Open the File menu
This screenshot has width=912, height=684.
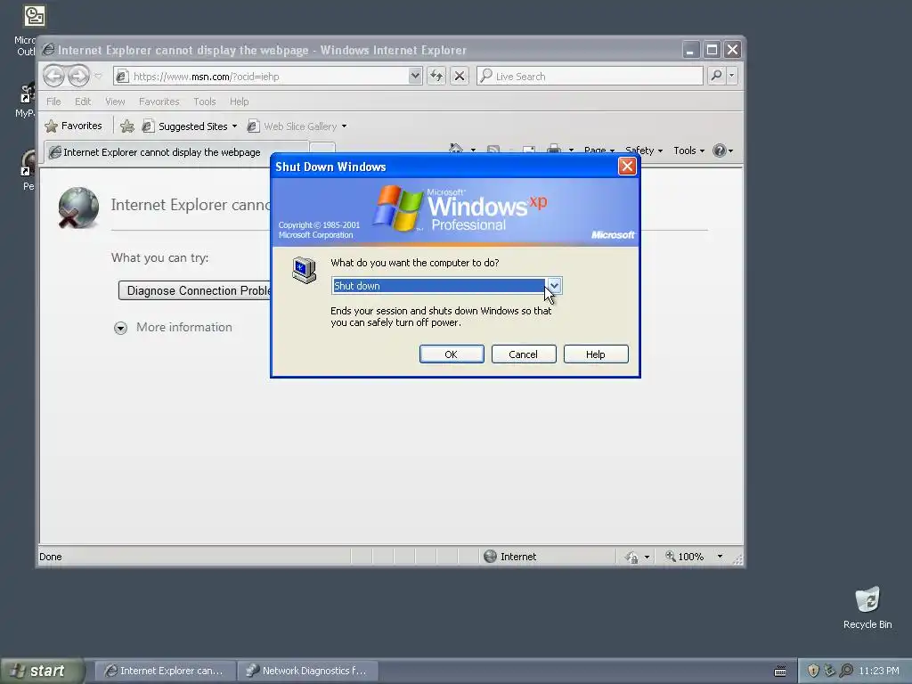[53, 102]
